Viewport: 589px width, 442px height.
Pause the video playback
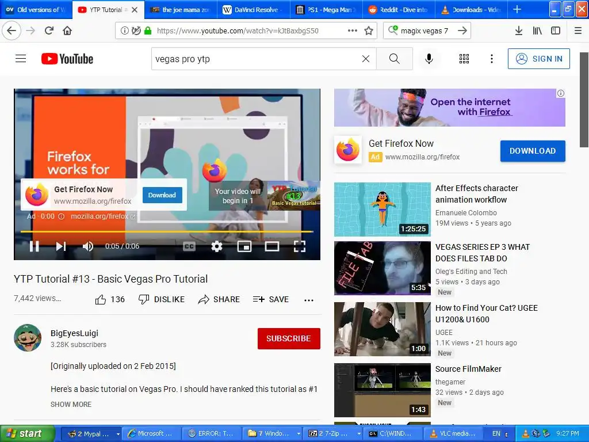(x=34, y=246)
